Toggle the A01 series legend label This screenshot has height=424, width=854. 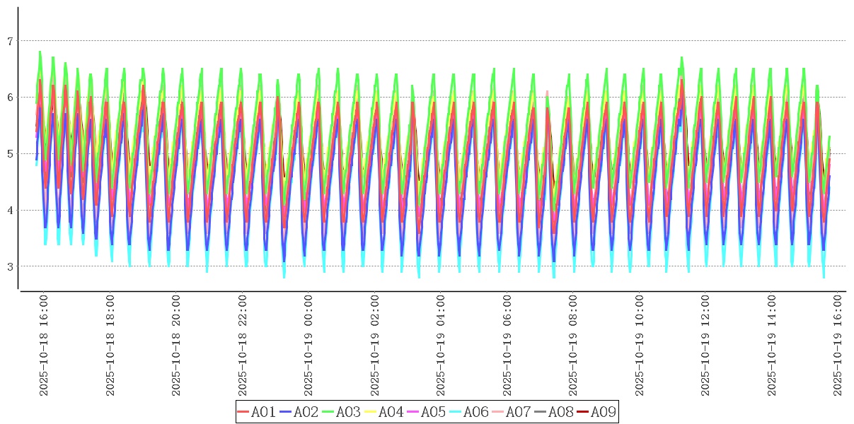tap(263, 412)
